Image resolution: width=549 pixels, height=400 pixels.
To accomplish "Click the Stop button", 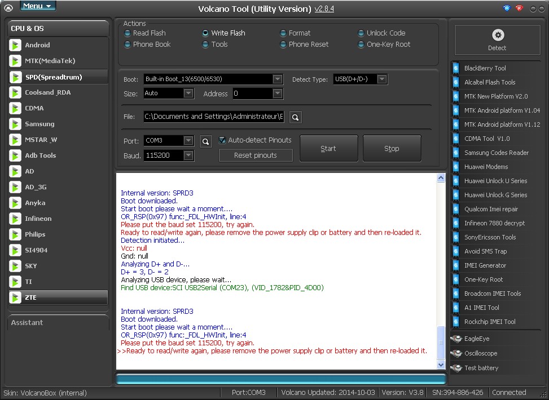I will click(x=392, y=149).
